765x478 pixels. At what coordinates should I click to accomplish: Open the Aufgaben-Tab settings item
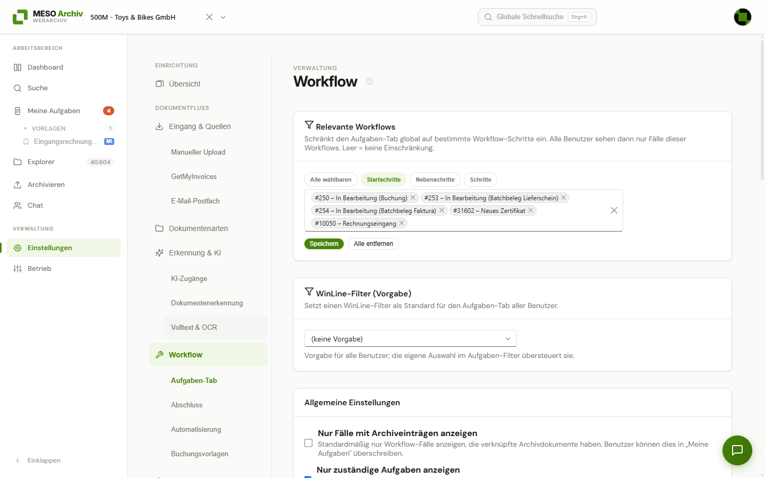coord(216,380)
